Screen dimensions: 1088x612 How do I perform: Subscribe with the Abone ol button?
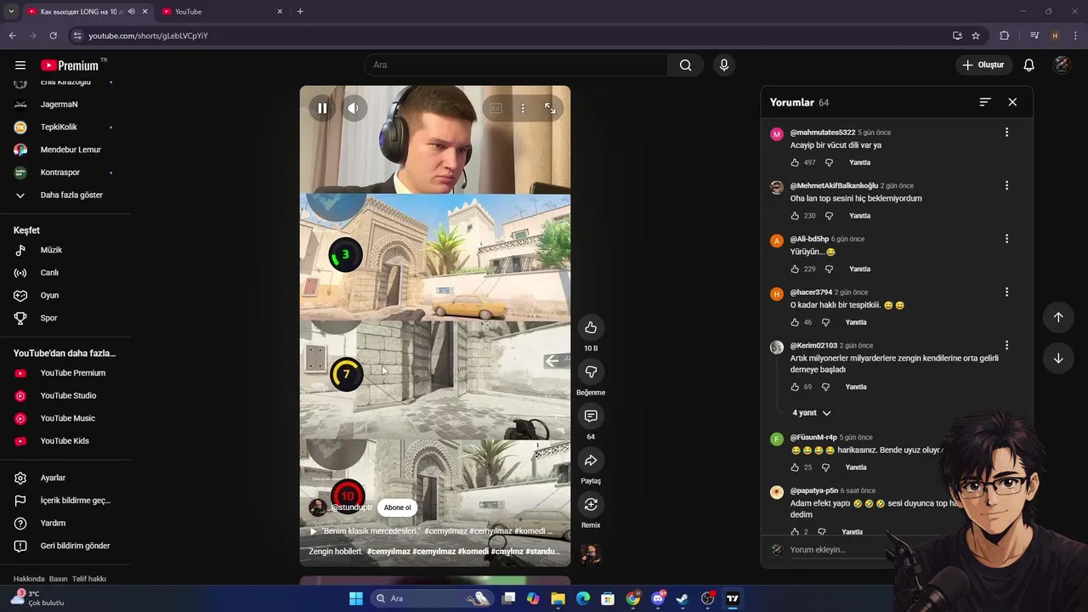(x=397, y=507)
